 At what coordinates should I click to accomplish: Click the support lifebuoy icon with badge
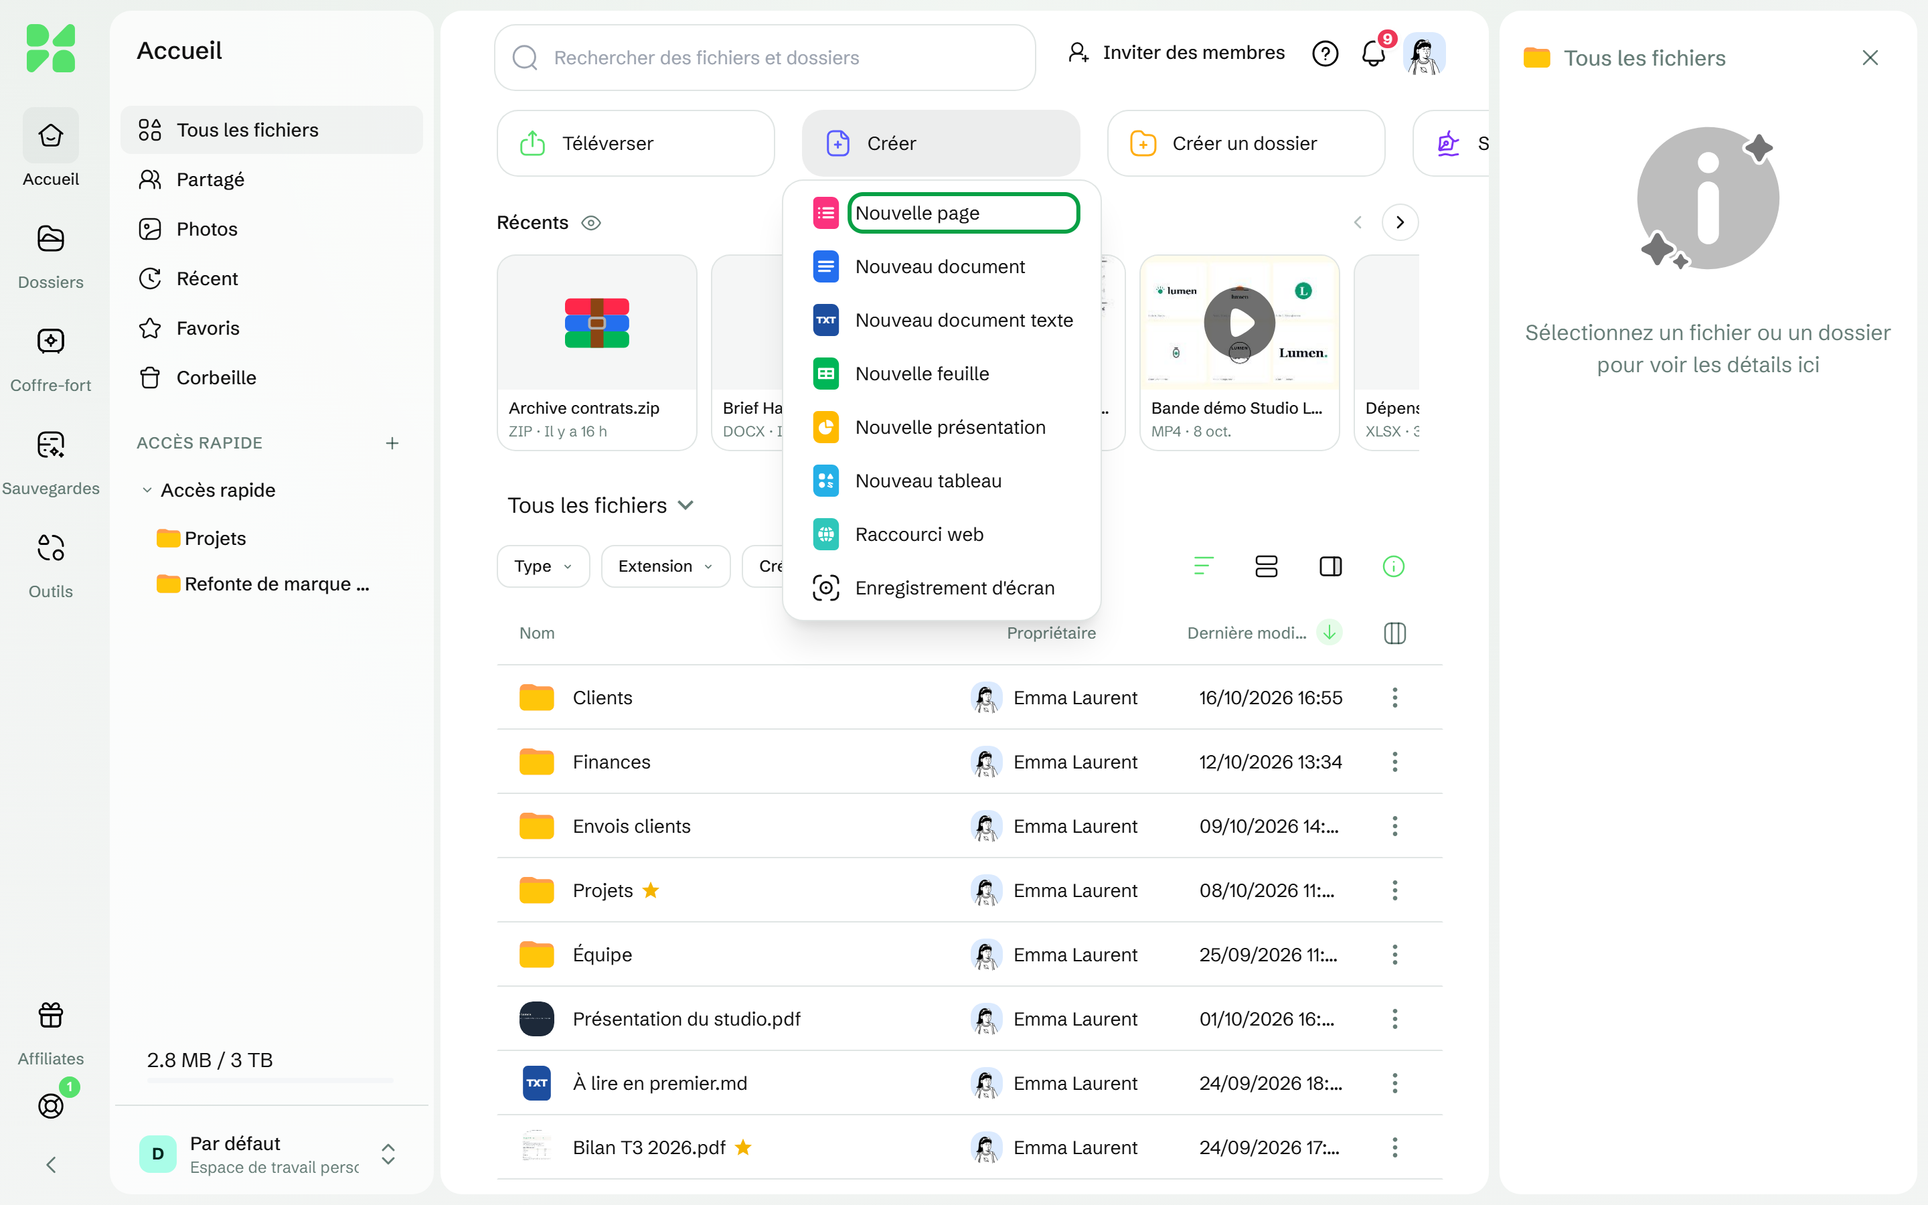click(51, 1105)
